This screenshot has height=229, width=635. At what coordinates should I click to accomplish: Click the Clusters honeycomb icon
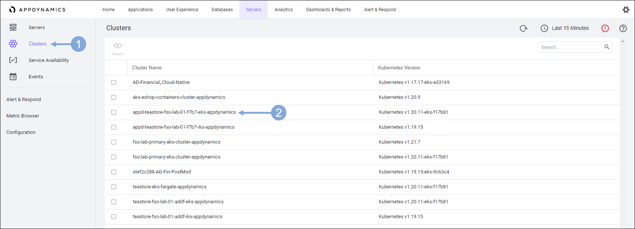pos(13,44)
